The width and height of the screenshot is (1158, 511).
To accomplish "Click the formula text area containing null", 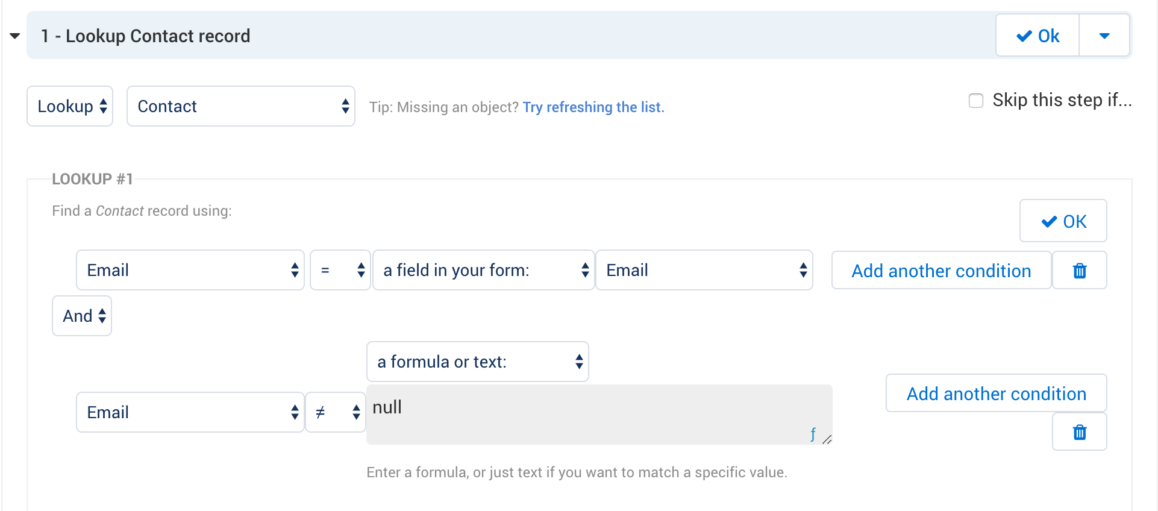I will 590,414.
